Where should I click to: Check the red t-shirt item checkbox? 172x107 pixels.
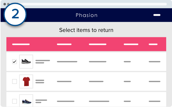(15, 81)
